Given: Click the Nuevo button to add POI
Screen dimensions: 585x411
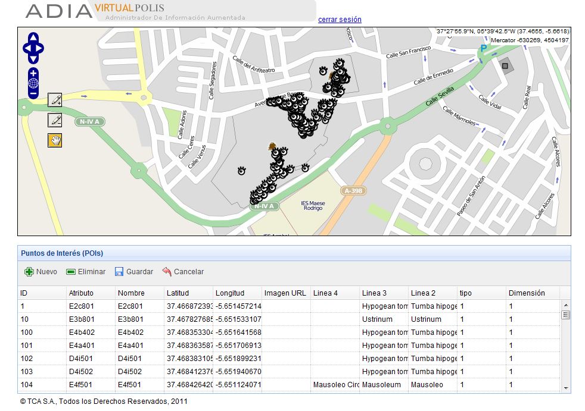Looking at the screenshot, I should click(x=41, y=272).
